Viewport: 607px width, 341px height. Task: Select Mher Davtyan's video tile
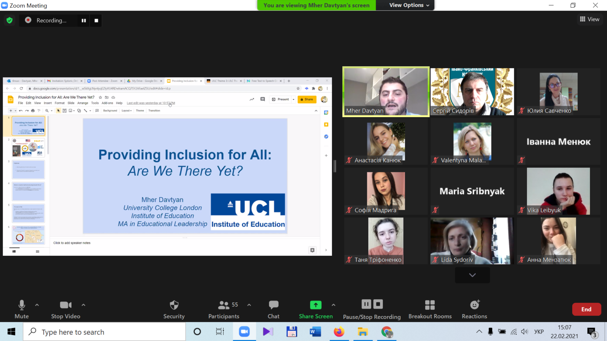386,92
